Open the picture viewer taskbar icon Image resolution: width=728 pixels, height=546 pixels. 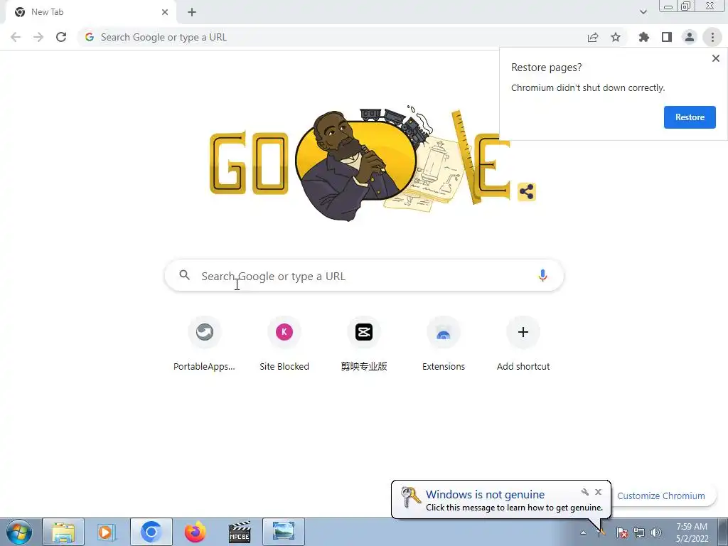pos(284,532)
